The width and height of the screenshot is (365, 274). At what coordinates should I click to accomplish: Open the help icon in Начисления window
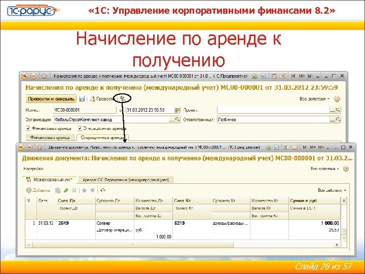pyautogui.click(x=337, y=99)
